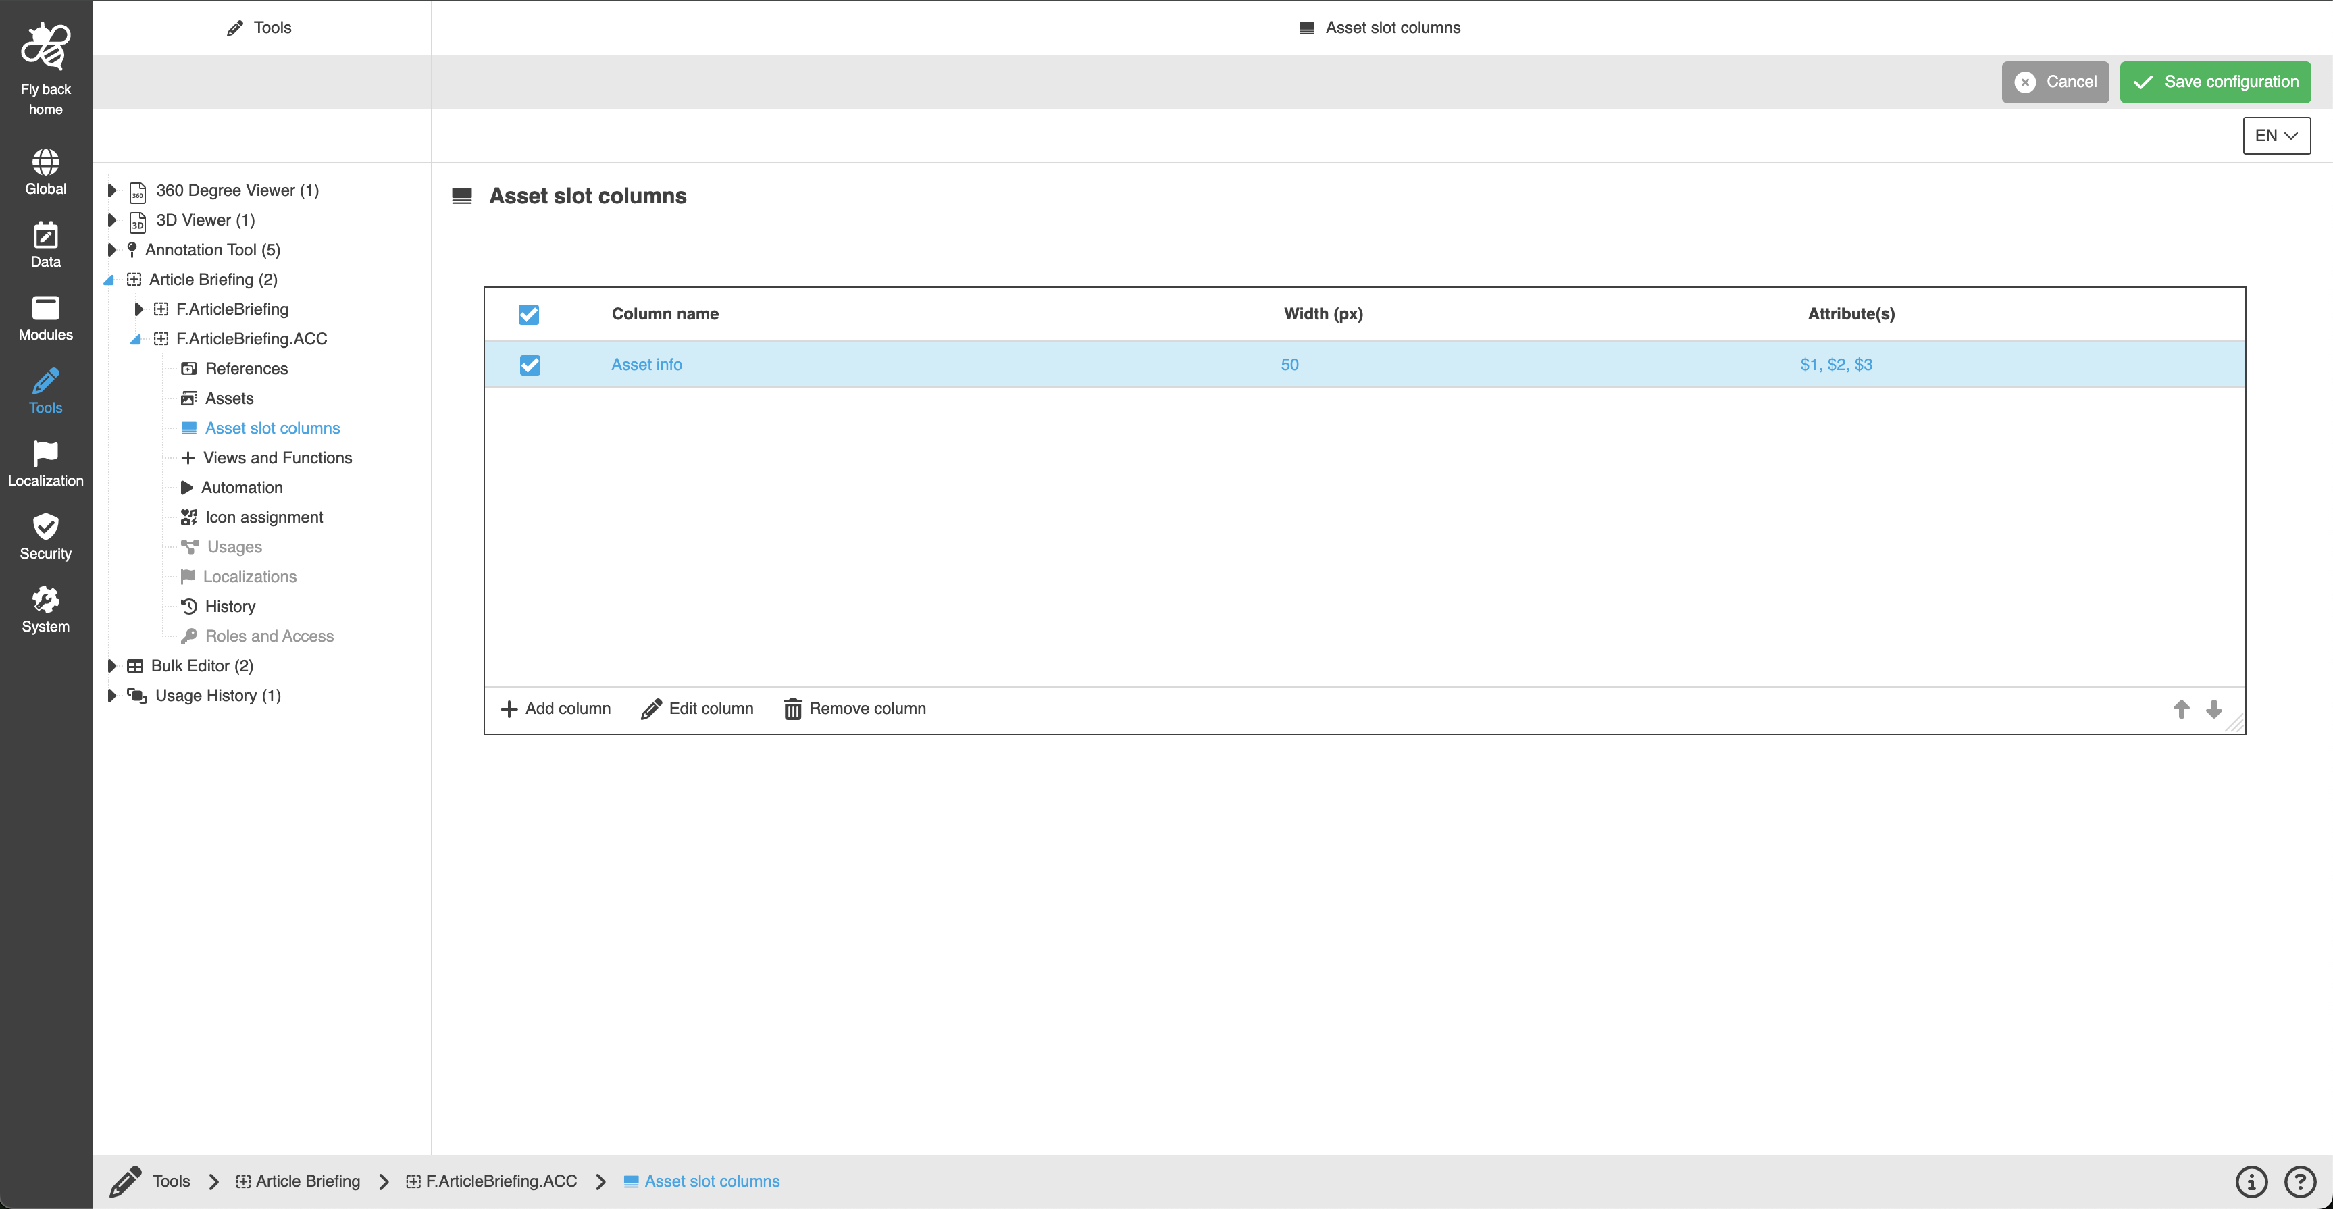Screen dimensions: 2333x1209
Task: Toggle the select-all checkbox in the header
Action: point(529,314)
